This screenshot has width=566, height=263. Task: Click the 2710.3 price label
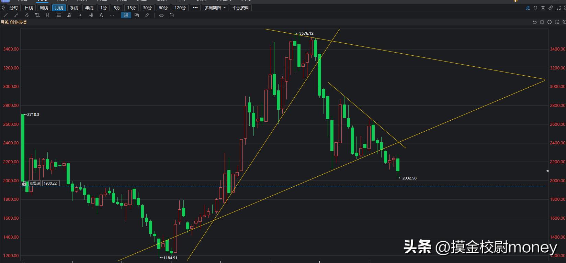click(33, 114)
